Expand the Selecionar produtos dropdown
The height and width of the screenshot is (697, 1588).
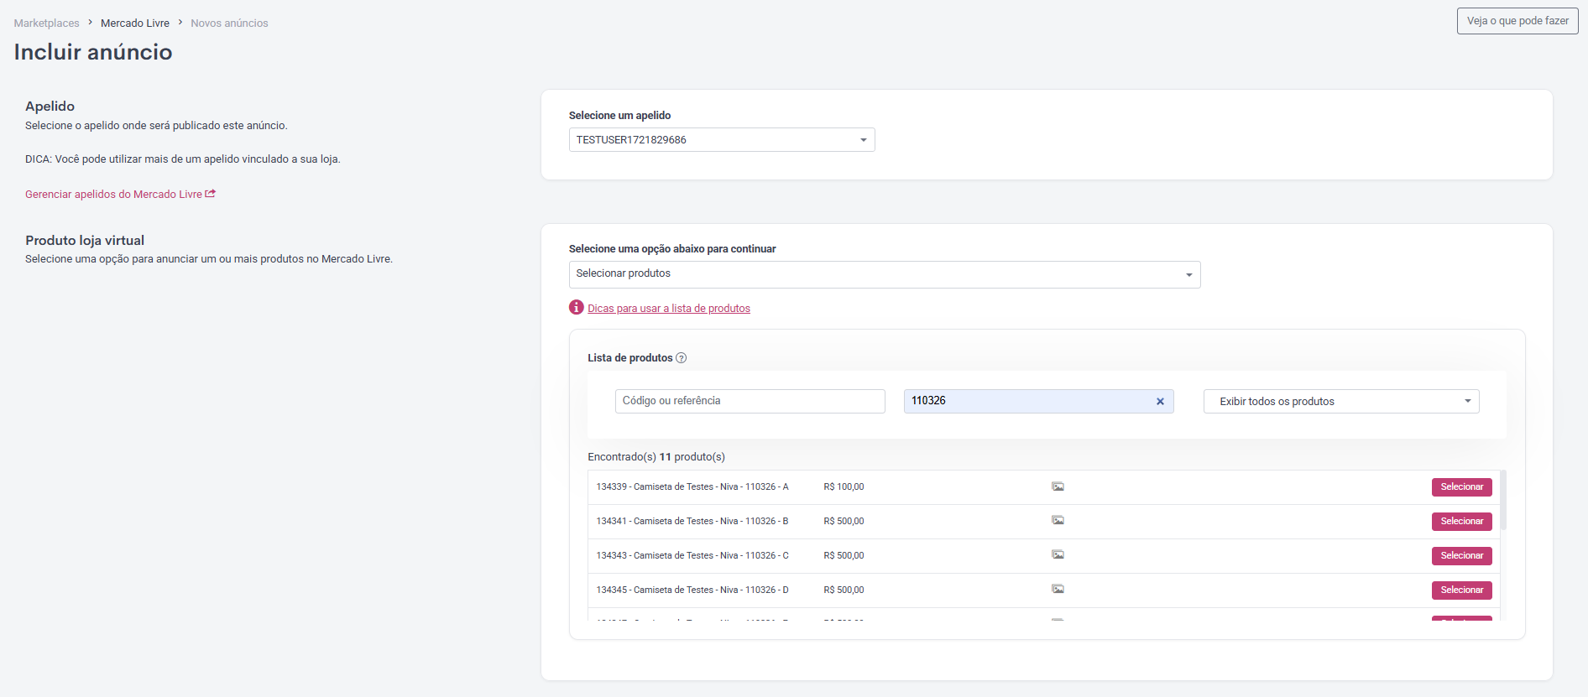click(885, 274)
